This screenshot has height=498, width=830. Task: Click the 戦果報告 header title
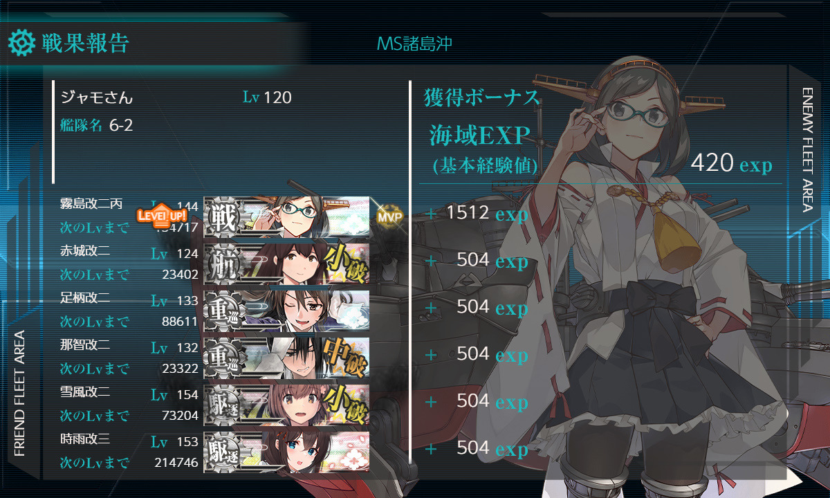(x=85, y=43)
